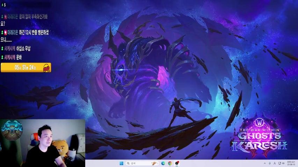
Task: Open Microsoft Edge from the taskbar
Action: pyautogui.click(x=163, y=163)
